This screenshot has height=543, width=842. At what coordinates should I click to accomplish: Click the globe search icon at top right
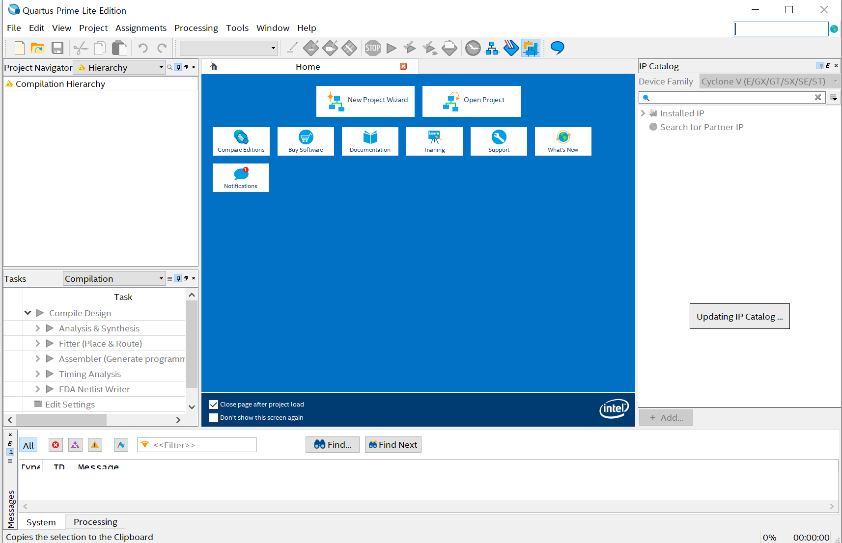click(834, 29)
